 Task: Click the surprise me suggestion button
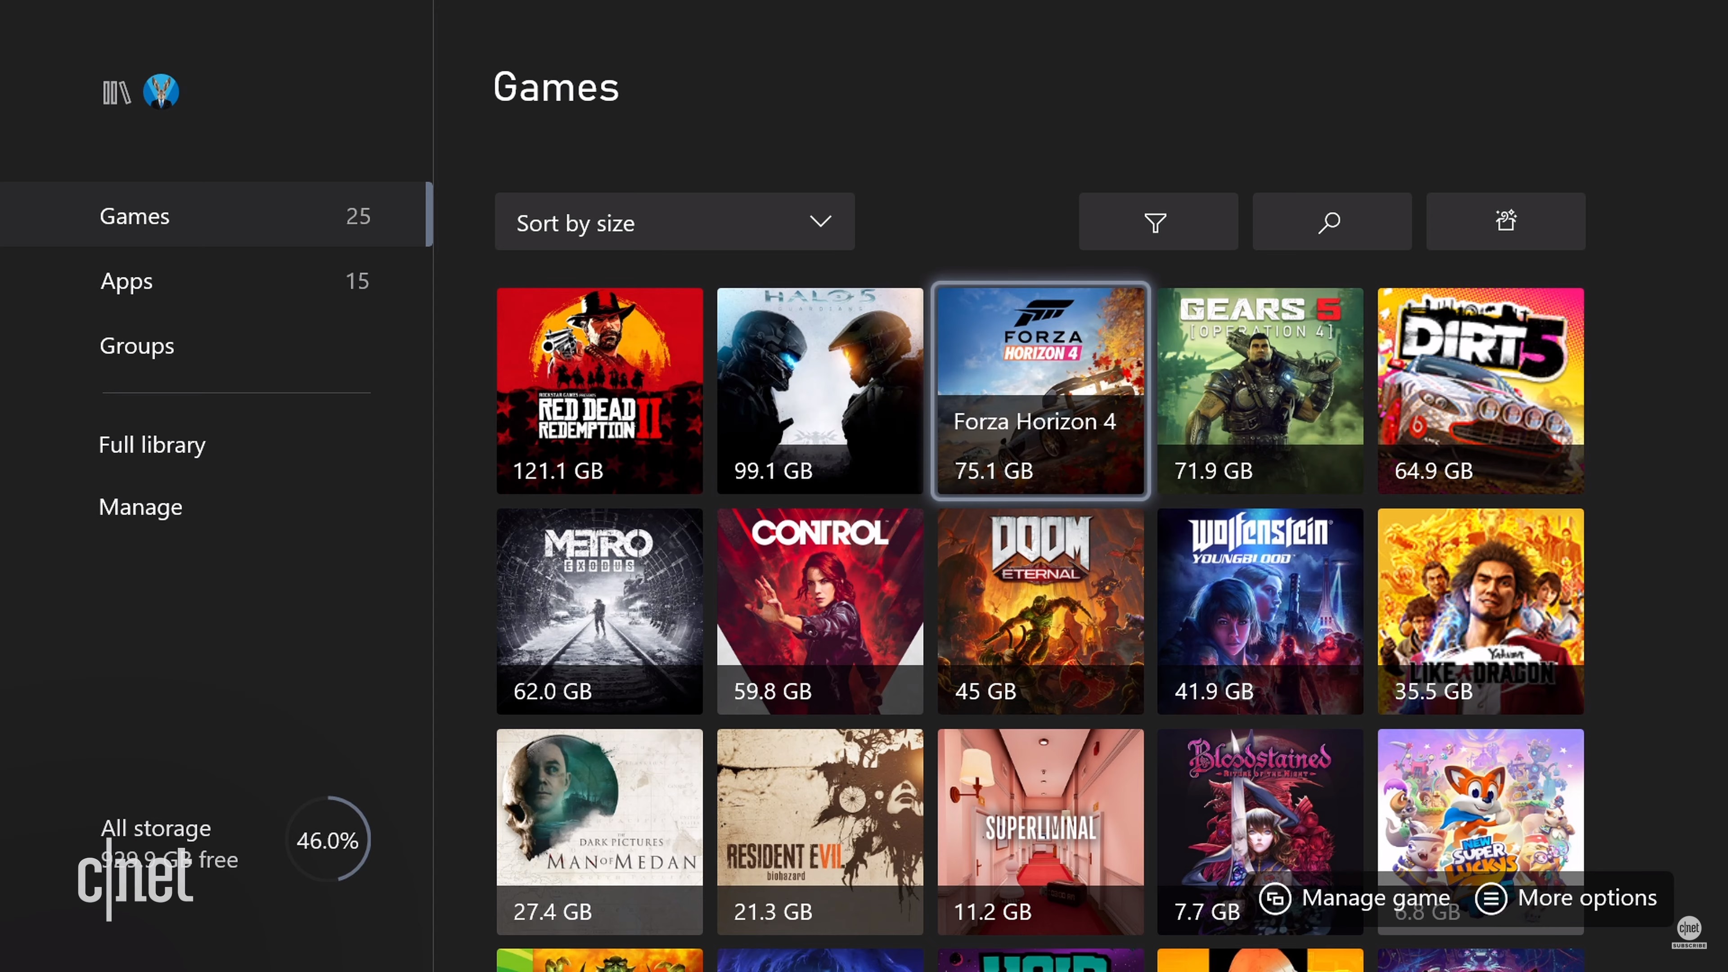[1505, 222]
